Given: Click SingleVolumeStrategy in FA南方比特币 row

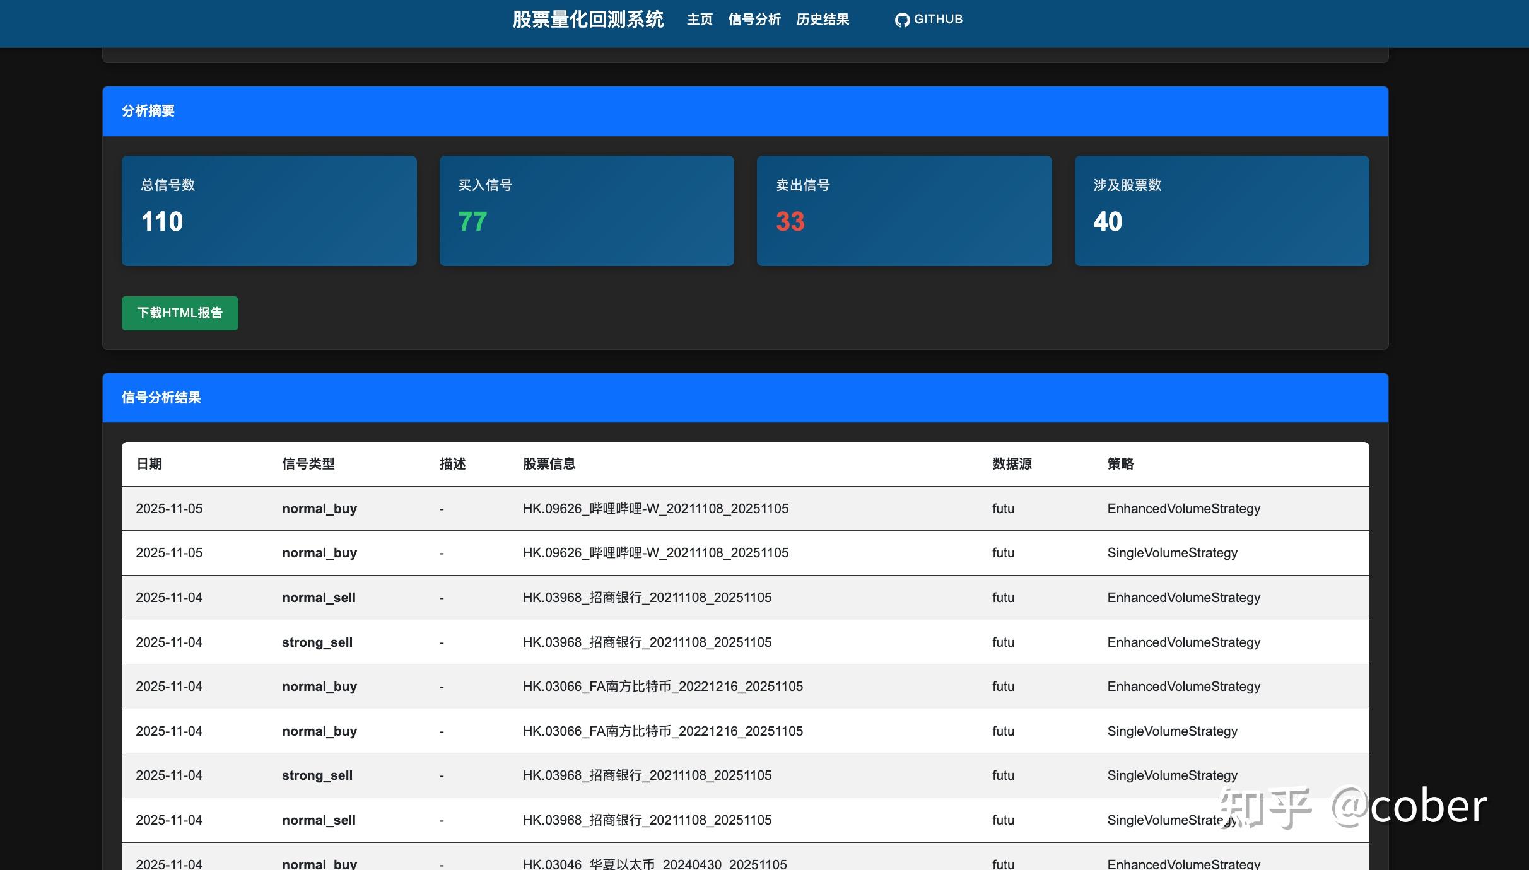Looking at the screenshot, I should point(1173,731).
